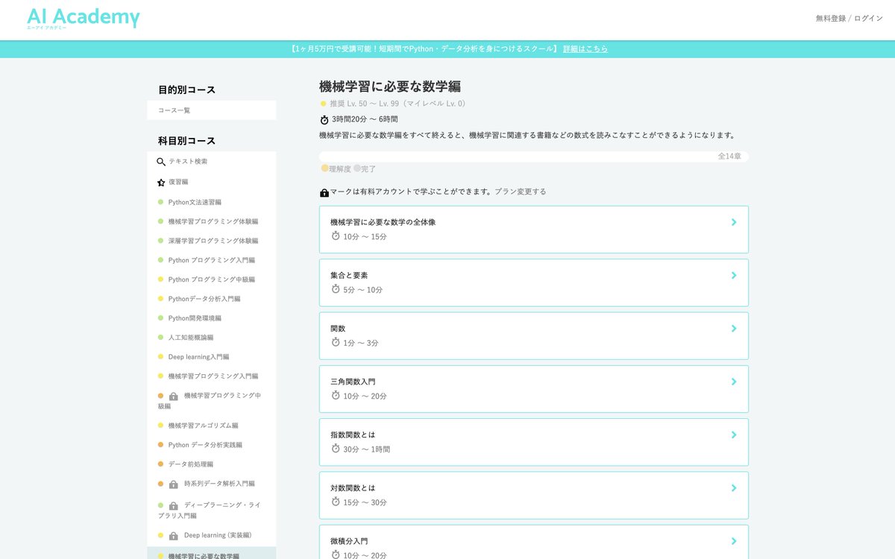Expand the 三角関数入門 chevron arrow

[734, 382]
